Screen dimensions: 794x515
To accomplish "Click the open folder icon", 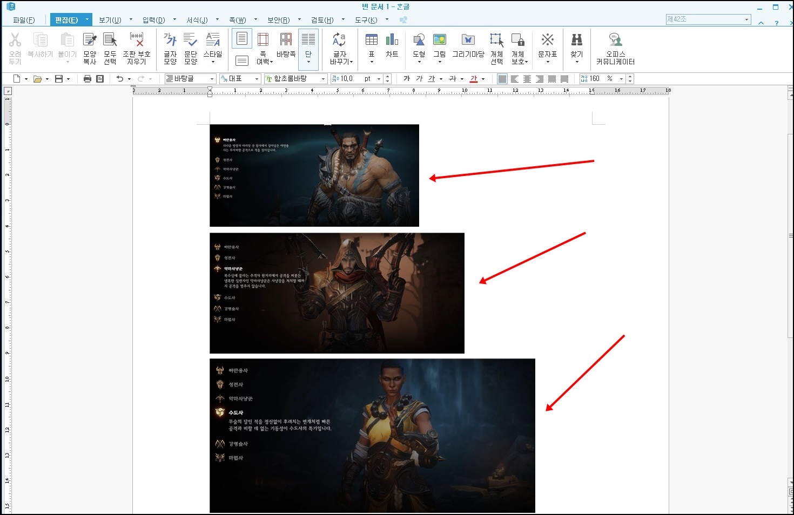I will pyautogui.click(x=37, y=79).
